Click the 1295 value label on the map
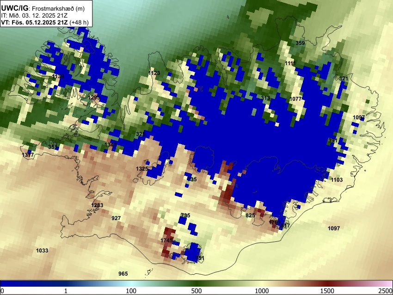Viewport: 393px width, 295px height. click(x=94, y=97)
